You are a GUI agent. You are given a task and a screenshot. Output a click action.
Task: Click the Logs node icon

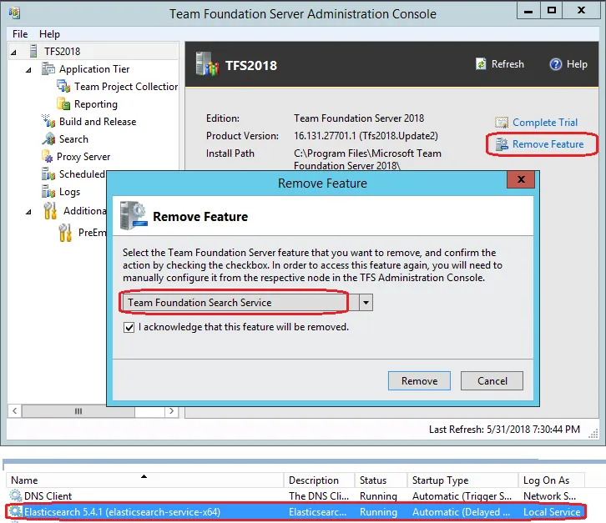click(48, 192)
